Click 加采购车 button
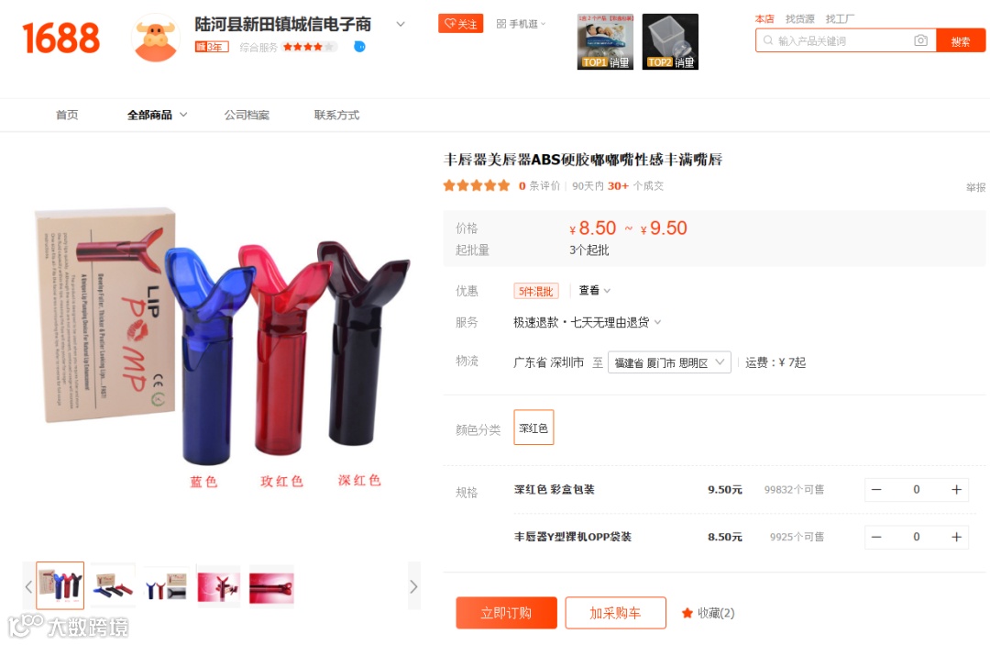This screenshot has width=990, height=645. click(x=616, y=613)
